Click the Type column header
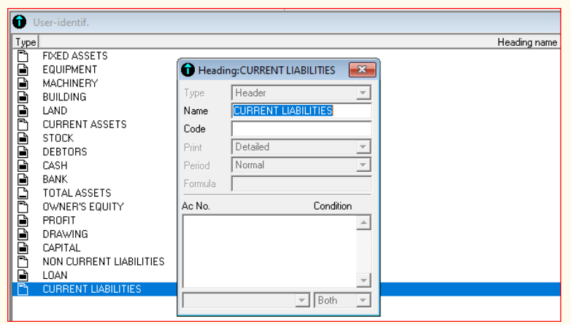The height and width of the screenshot is (324, 570). 26,42
